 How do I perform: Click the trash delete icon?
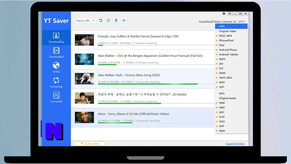pyautogui.click(x=116, y=20)
